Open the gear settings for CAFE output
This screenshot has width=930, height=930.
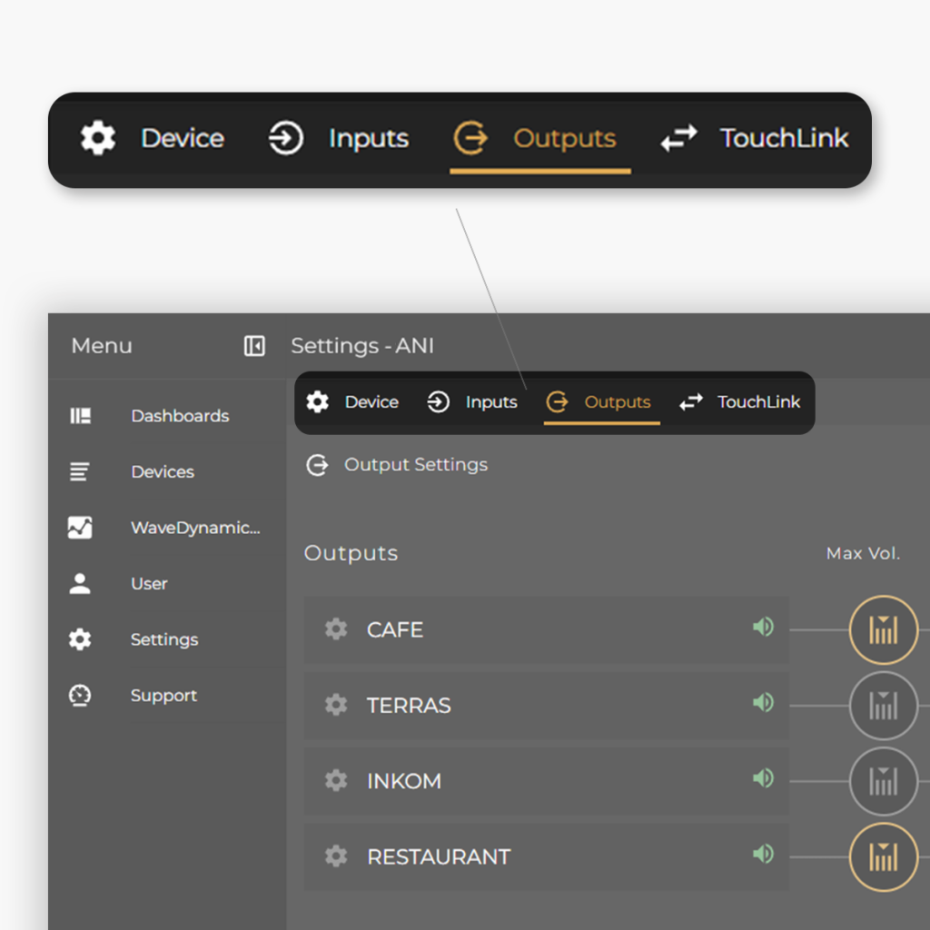click(336, 629)
